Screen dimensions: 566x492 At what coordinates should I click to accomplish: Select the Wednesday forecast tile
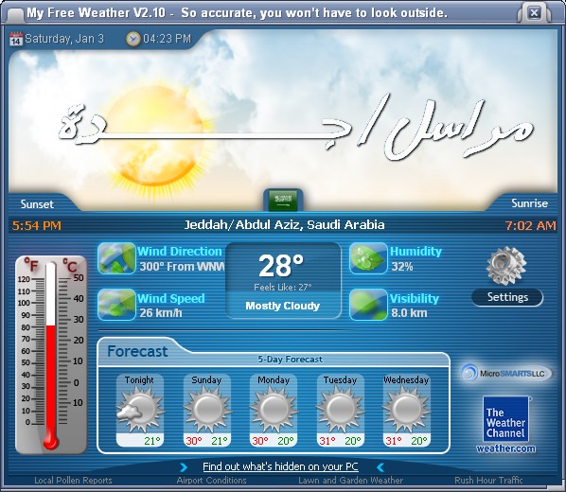(x=406, y=411)
